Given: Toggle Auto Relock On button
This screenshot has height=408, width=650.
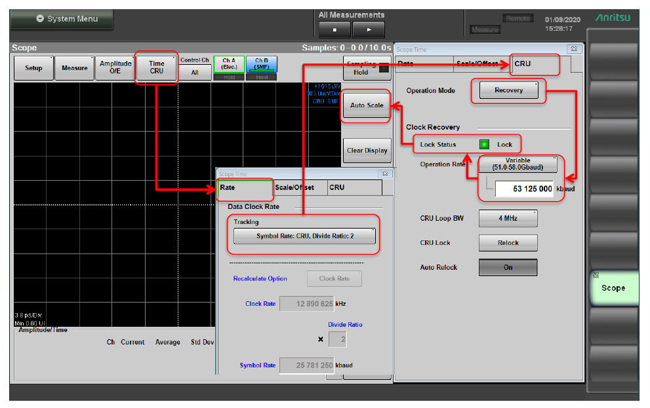Looking at the screenshot, I should (508, 267).
